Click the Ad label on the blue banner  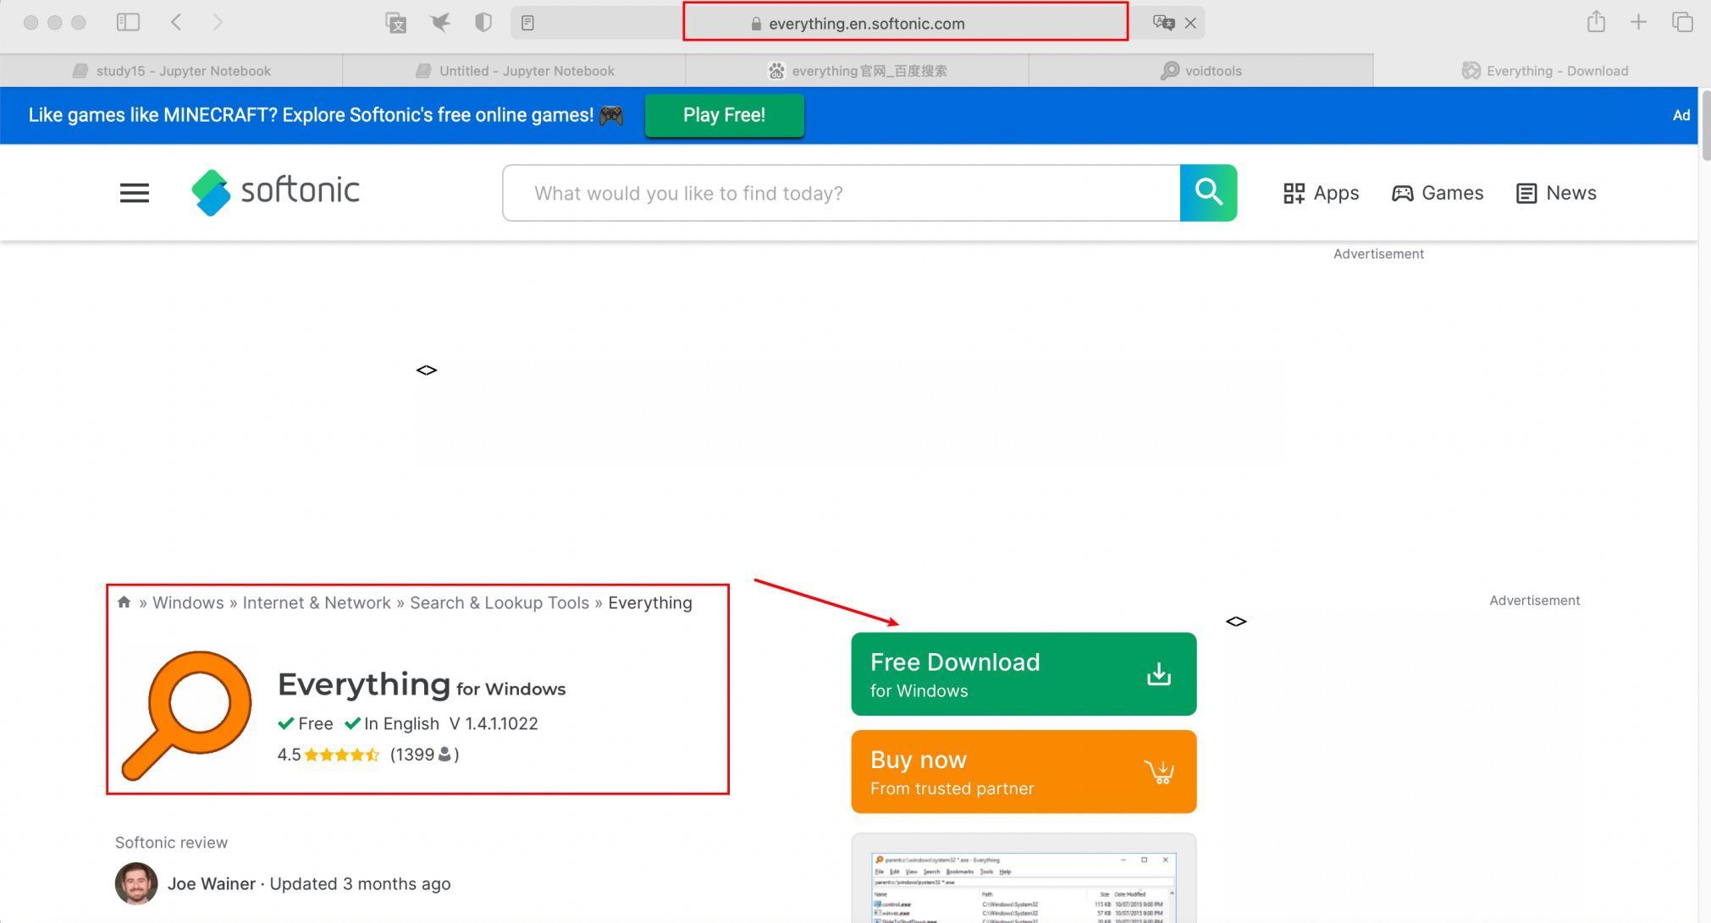point(1681,115)
